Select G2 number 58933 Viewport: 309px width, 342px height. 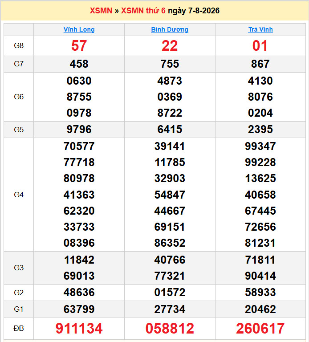click(260, 293)
